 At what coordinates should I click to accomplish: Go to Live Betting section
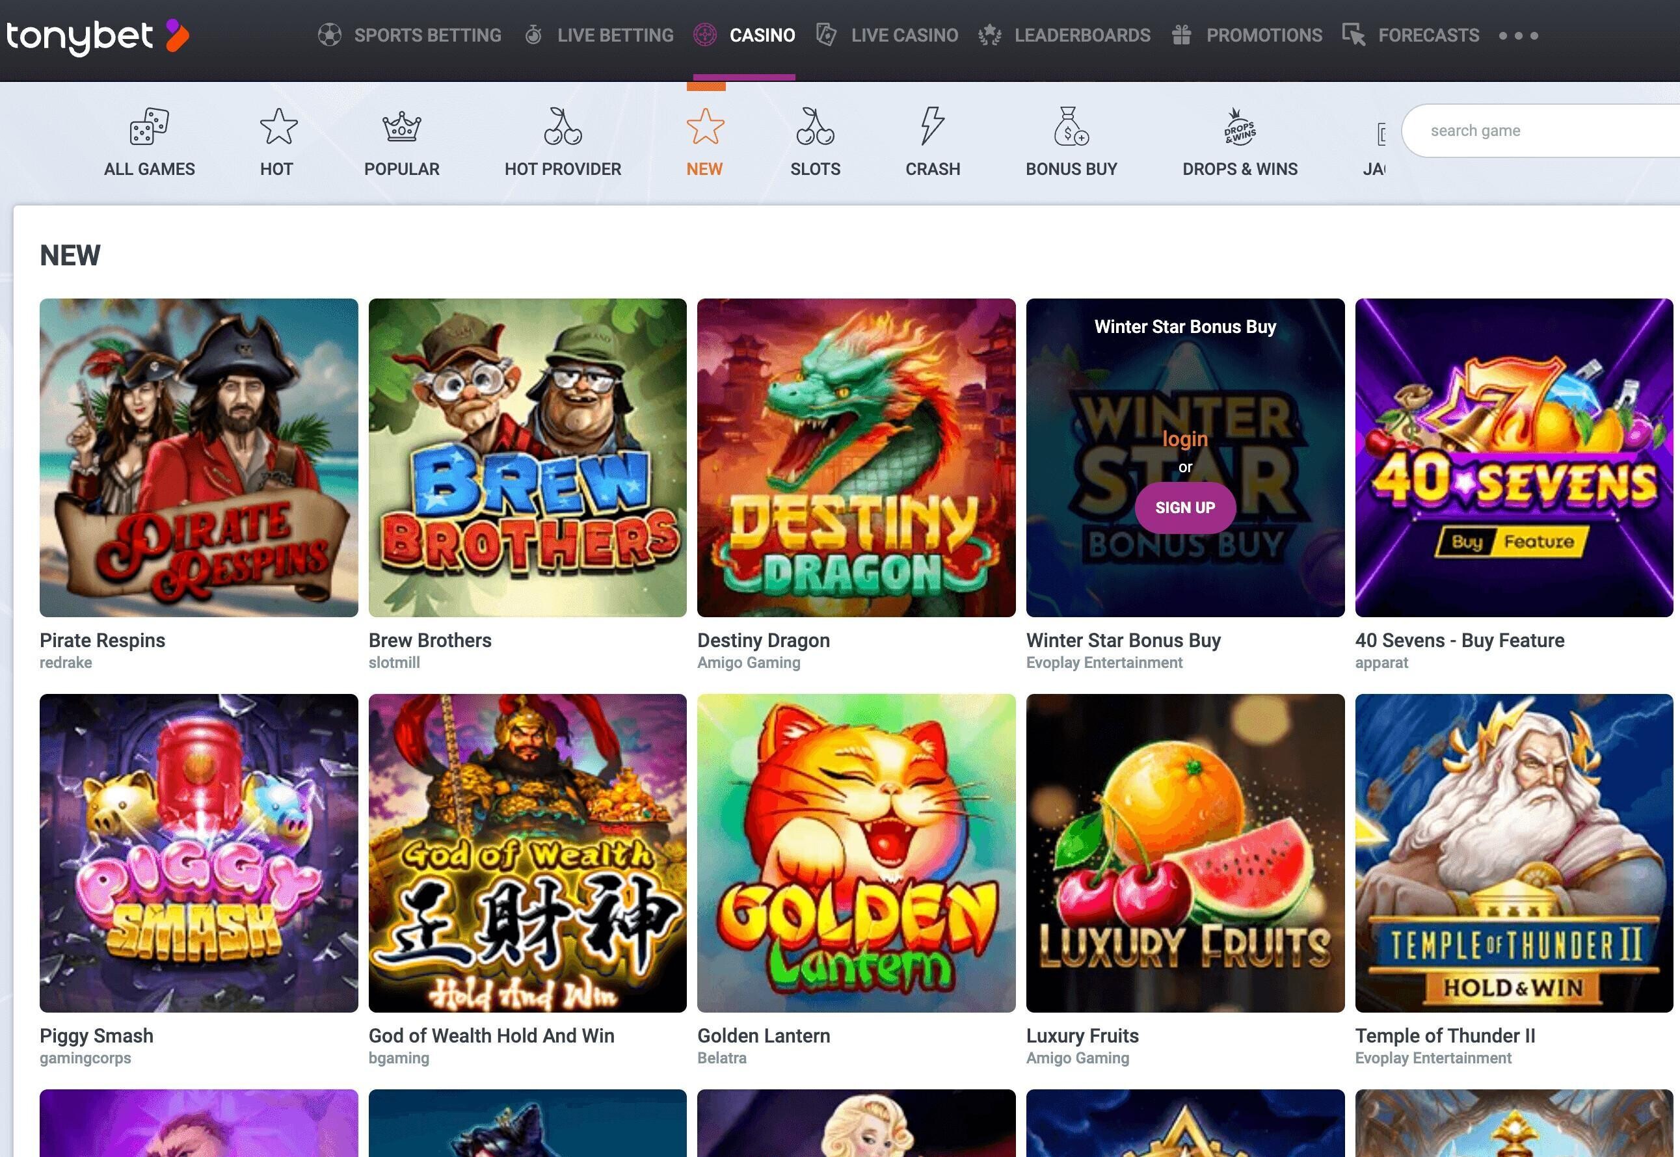tap(615, 35)
